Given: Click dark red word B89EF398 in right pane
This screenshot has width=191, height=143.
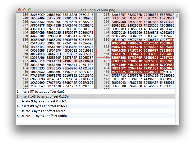Looking at the screenshot, I should pos(119,57).
